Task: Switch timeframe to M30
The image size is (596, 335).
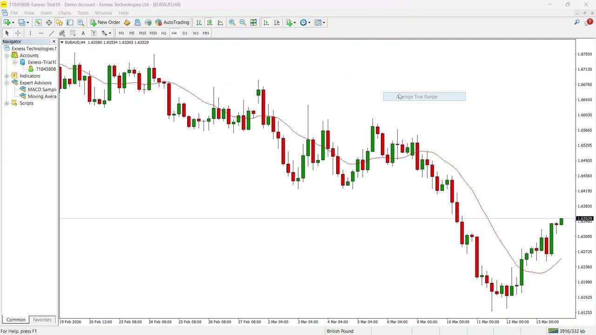Action: 153,33
